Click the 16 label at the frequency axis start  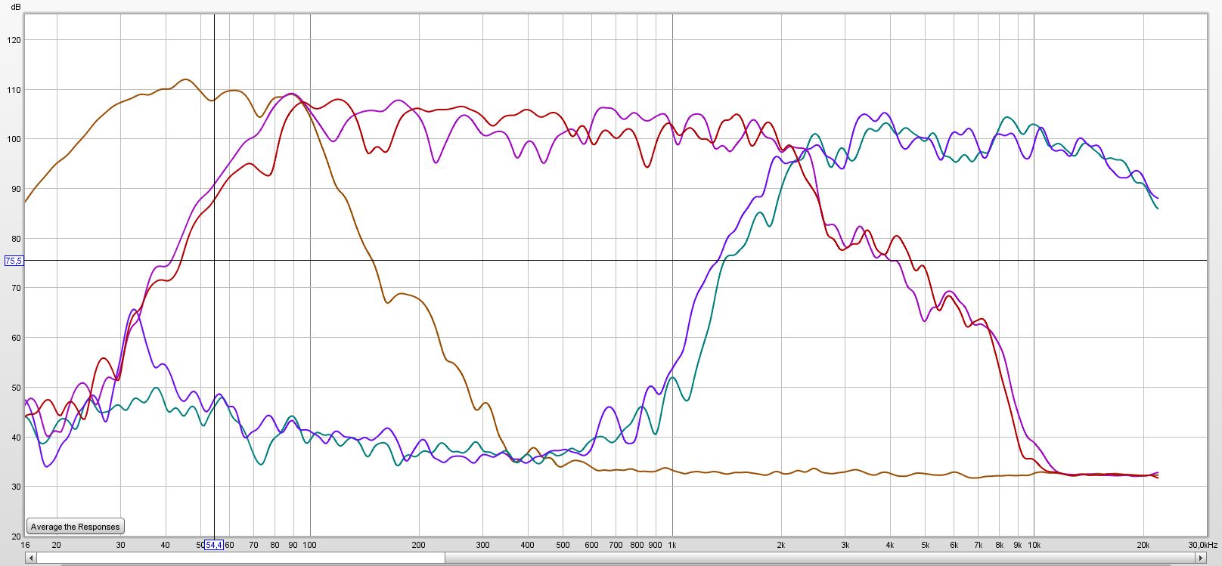click(26, 545)
